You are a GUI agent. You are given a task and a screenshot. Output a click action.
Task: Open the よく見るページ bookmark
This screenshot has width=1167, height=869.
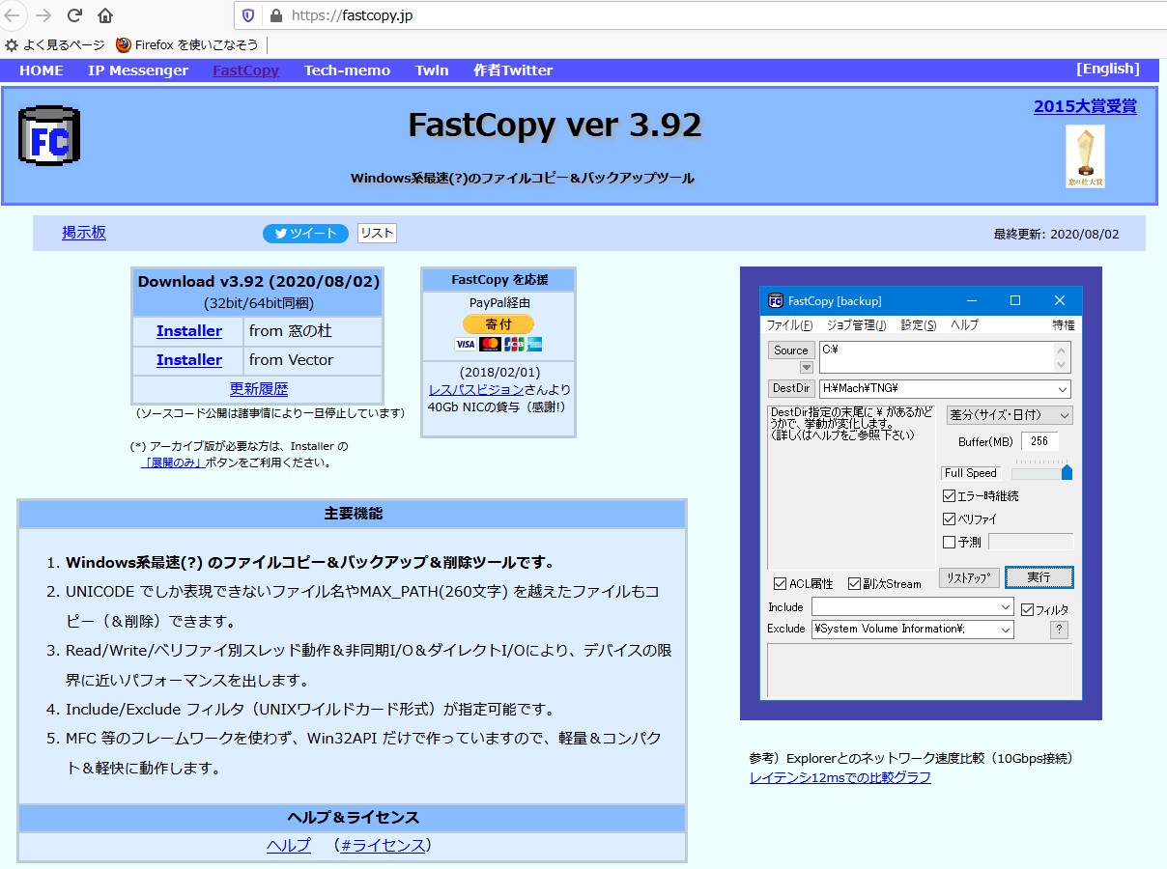(55, 44)
